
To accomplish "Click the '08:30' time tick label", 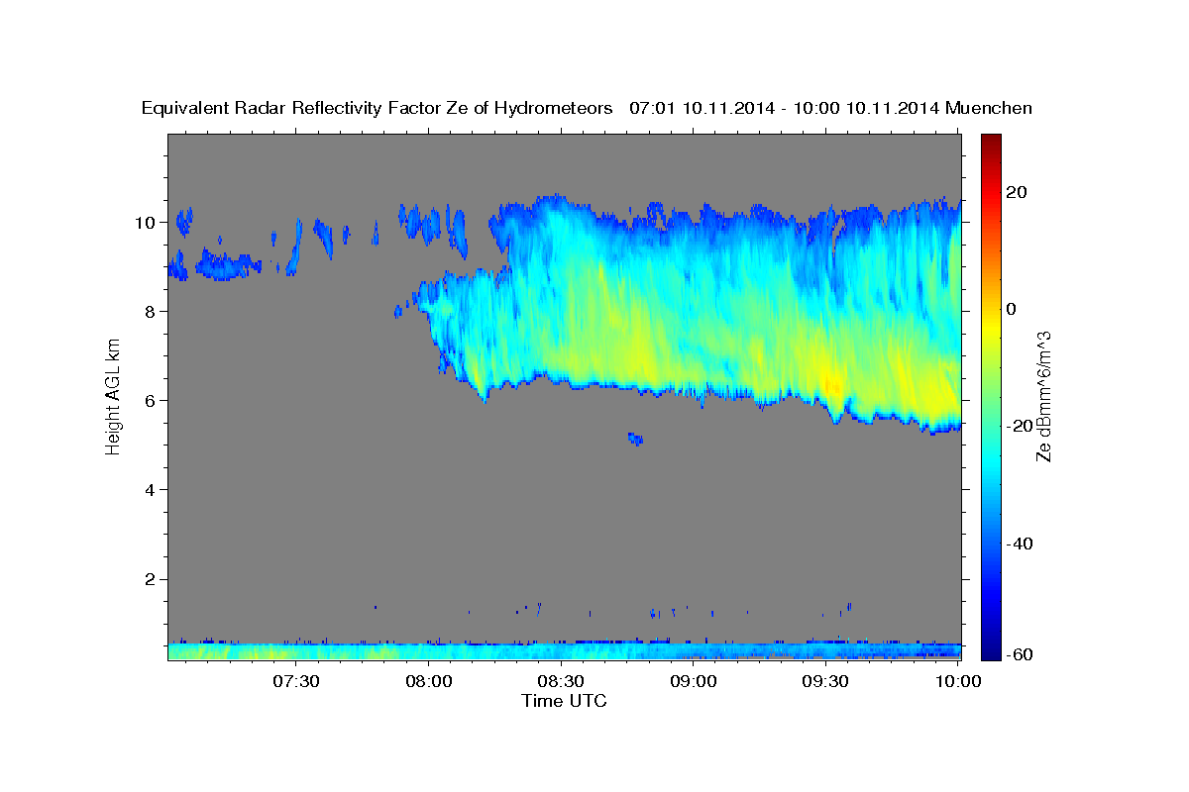I will point(561,681).
